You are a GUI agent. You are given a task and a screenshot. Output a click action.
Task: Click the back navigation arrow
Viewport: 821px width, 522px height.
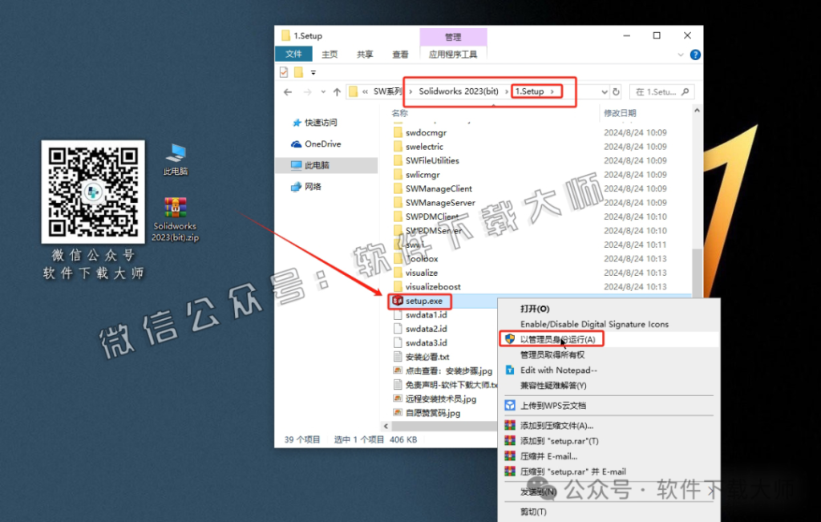point(286,91)
